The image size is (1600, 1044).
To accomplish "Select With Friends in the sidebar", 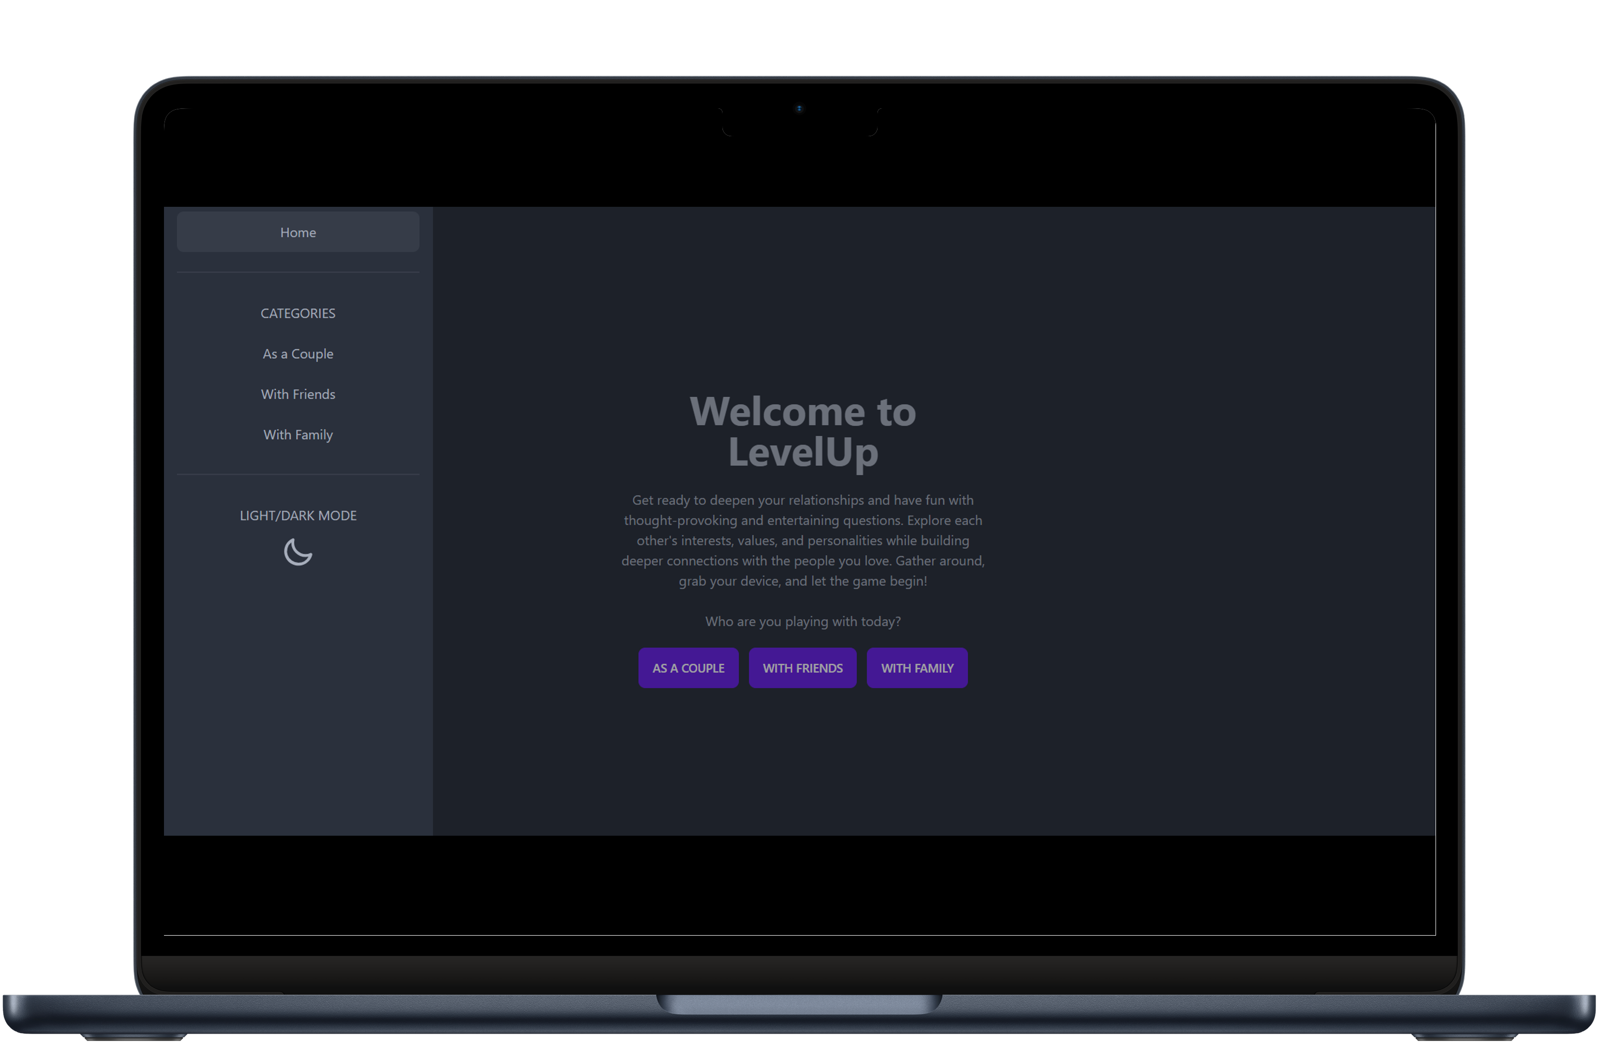I will coord(298,394).
